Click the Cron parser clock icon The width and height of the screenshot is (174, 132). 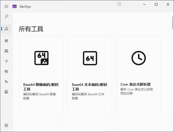click(139, 58)
